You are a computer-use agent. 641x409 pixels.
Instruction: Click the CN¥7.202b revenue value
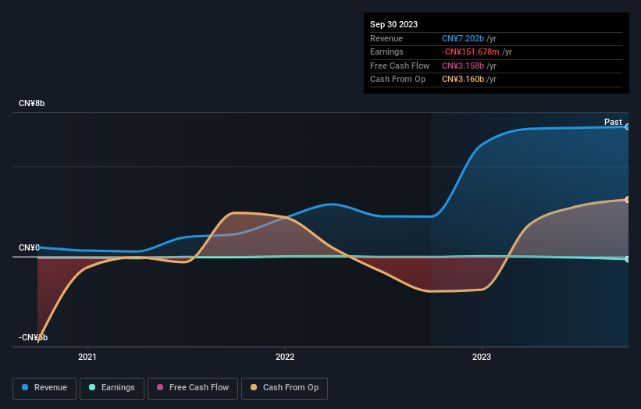point(463,38)
